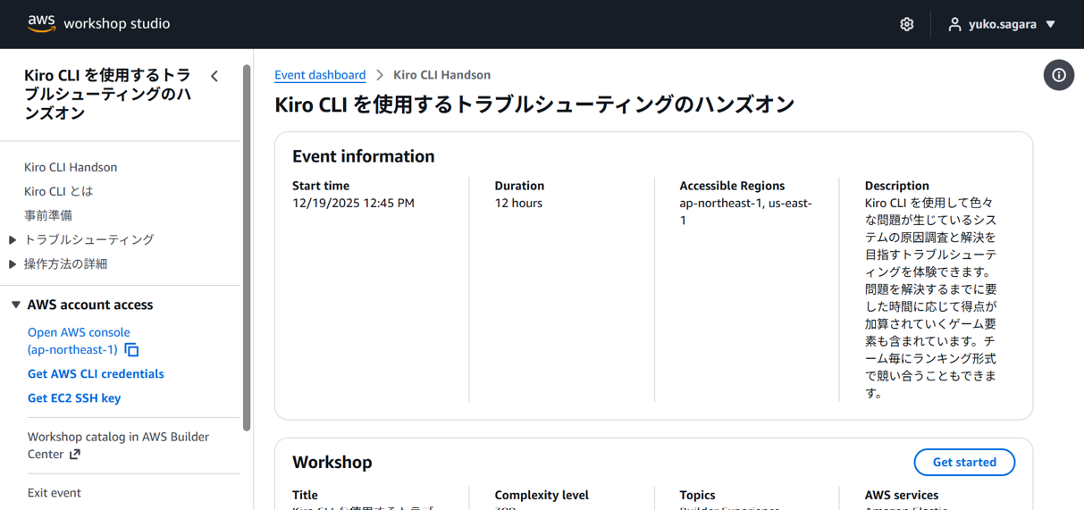Click the Accessible Regions label
Viewport: 1084px width, 510px height.
click(732, 186)
